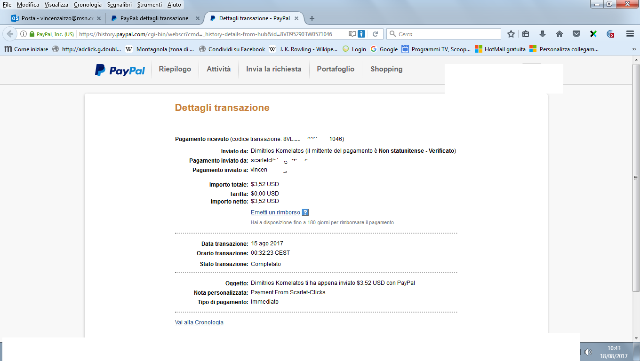This screenshot has width=640, height=361.
Task: Close the PayPal: dettagli transazione tab
Action: click(197, 18)
